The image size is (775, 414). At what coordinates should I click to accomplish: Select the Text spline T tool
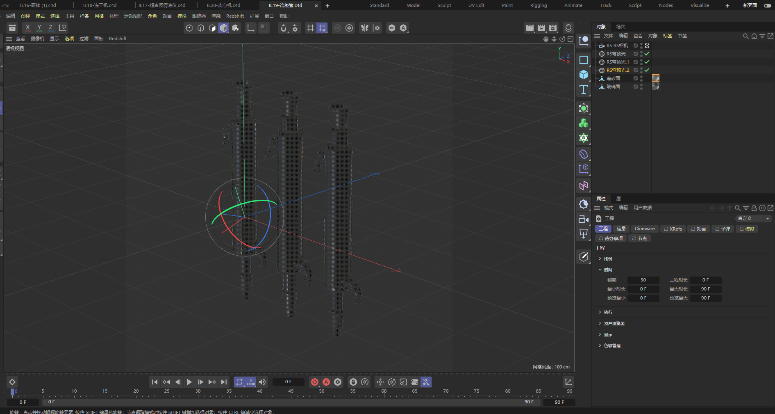pyautogui.click(x=584, y=89)
